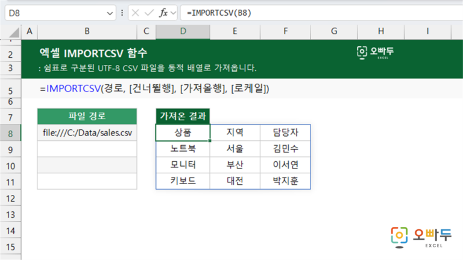Select row 8 header
The height and width of the screenshot is (260, 463).
[x=11, y=134]
